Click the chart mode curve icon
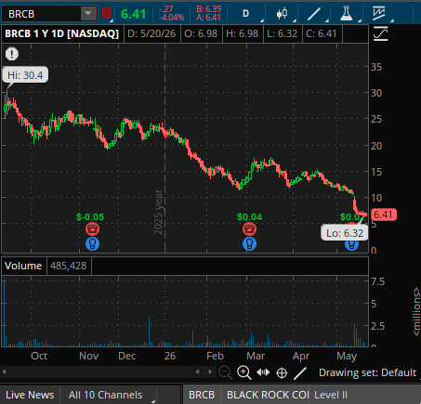 click(381, 33)
